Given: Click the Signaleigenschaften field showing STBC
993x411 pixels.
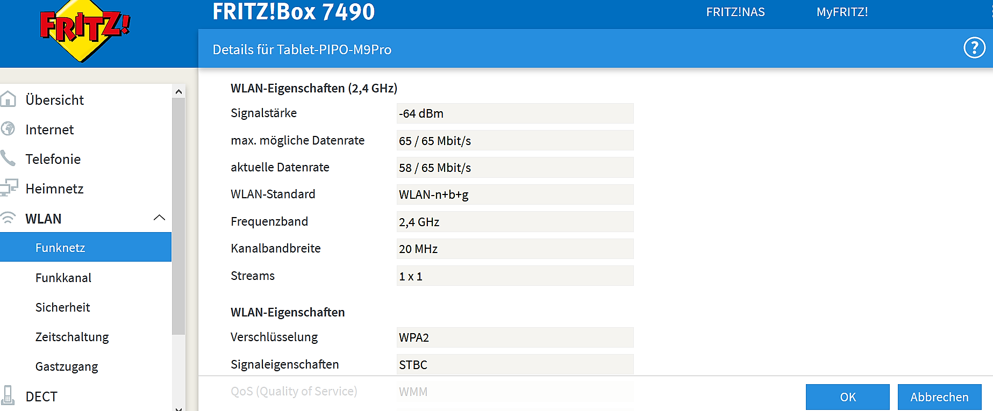Looking at the screenshot, I should coord(515,364).
